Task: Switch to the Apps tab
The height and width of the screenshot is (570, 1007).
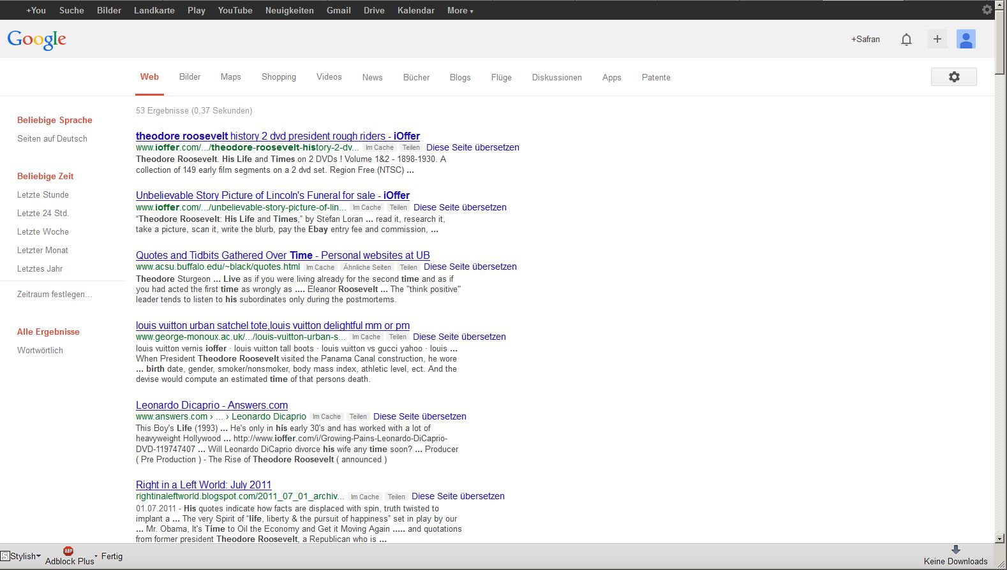Action: coord(612,78)
